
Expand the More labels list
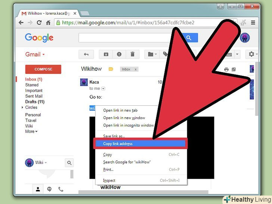click(x=31, y=132)
